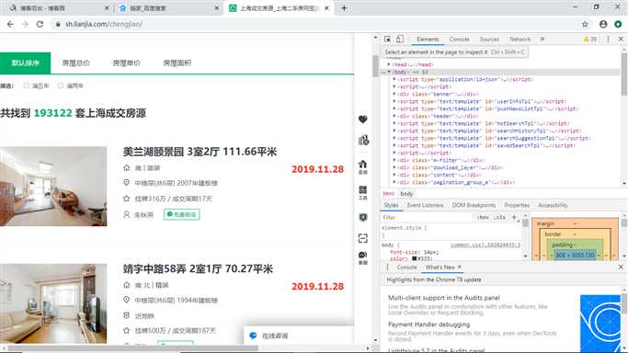Close the bottom drawer with the X

point(621,267)
